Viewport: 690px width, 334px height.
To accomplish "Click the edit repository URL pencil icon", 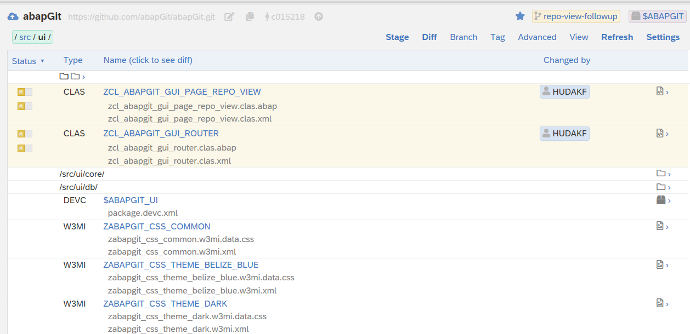I will [230, 17].
